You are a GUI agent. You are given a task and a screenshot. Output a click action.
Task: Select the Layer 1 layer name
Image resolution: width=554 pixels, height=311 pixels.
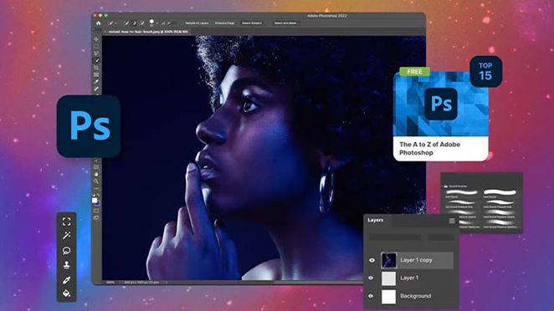409,278
